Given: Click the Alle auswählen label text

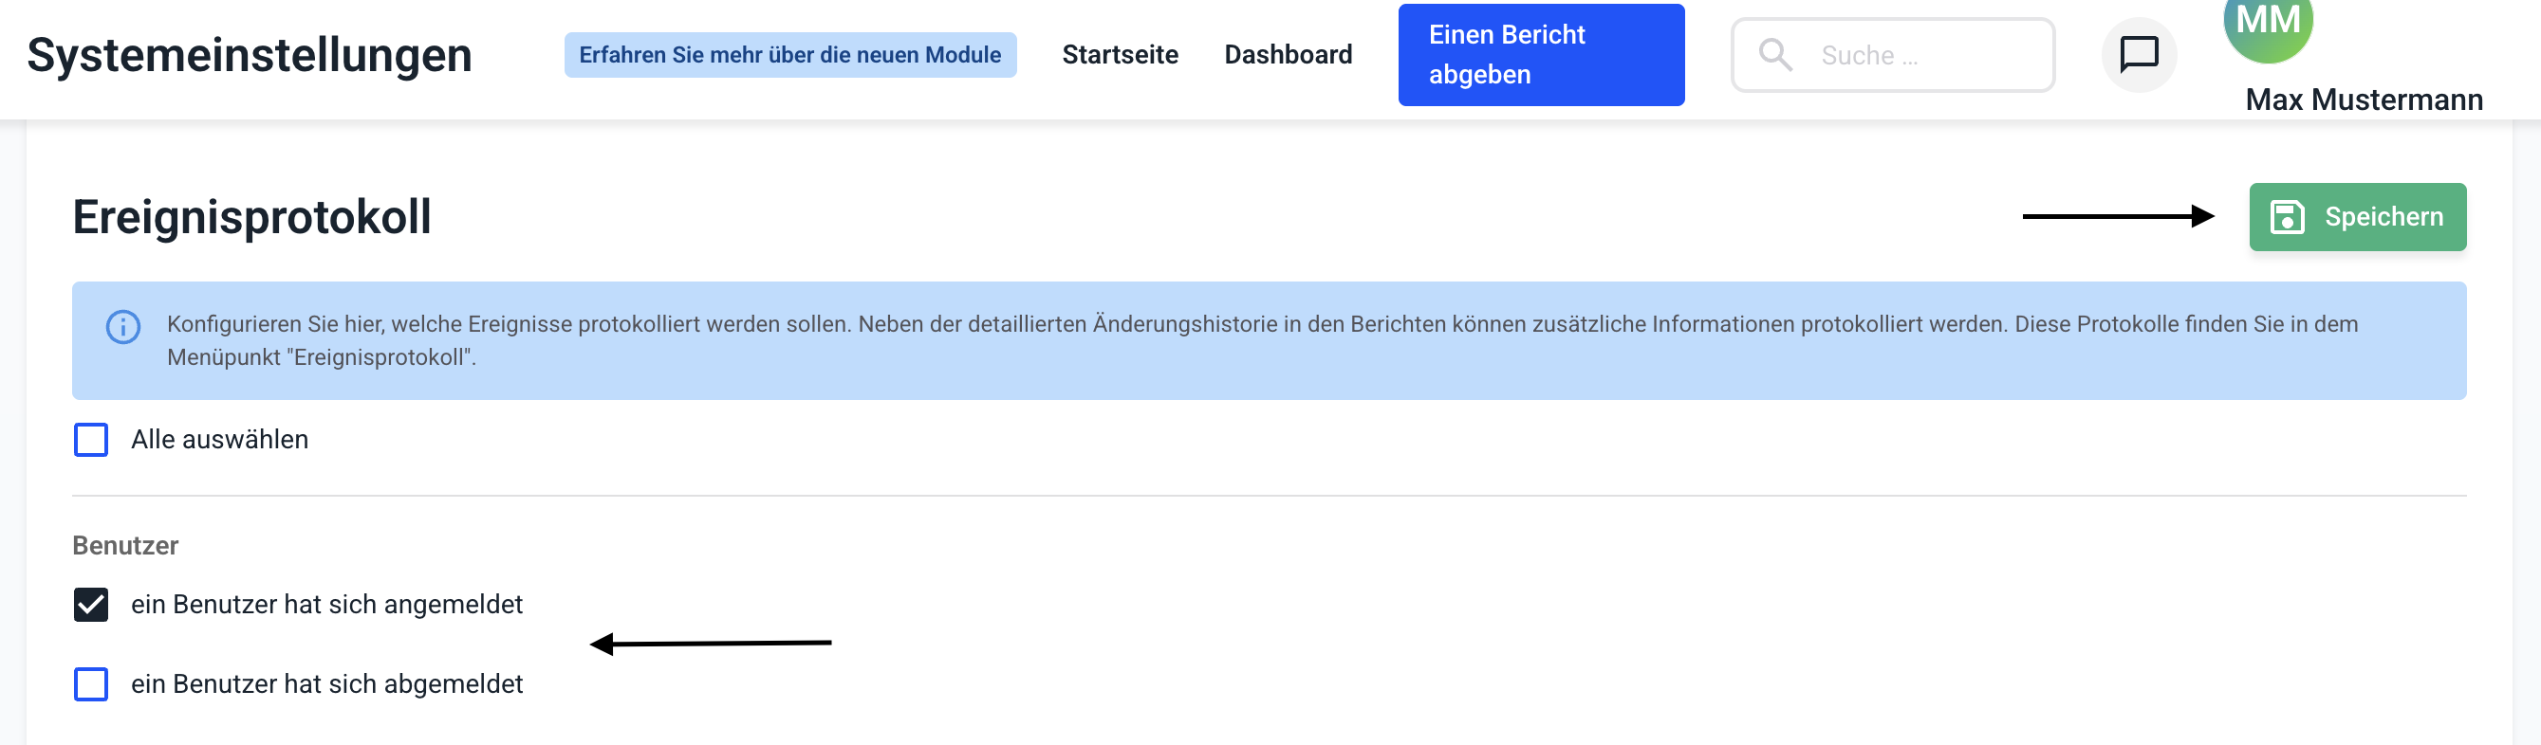Looking at the screenshot, I should (220, 440).
